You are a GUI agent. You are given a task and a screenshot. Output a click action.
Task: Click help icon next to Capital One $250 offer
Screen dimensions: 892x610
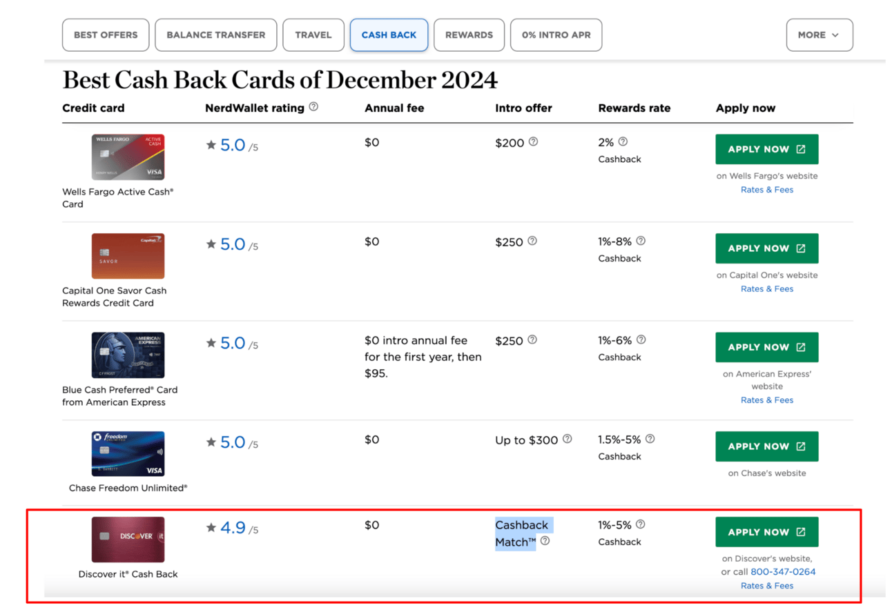pyautogui.click(x=532, y=241)
